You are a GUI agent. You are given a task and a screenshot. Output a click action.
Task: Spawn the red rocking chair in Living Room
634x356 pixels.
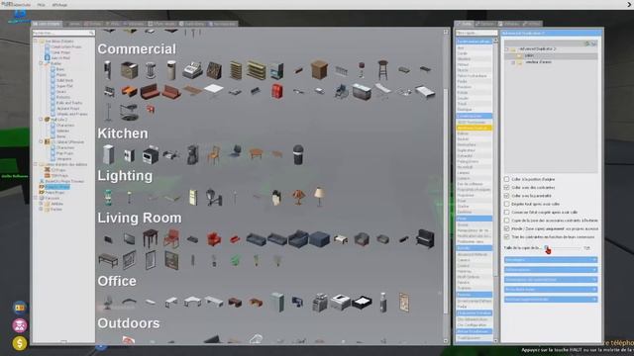pyautogui.click(x=171, y=238)
